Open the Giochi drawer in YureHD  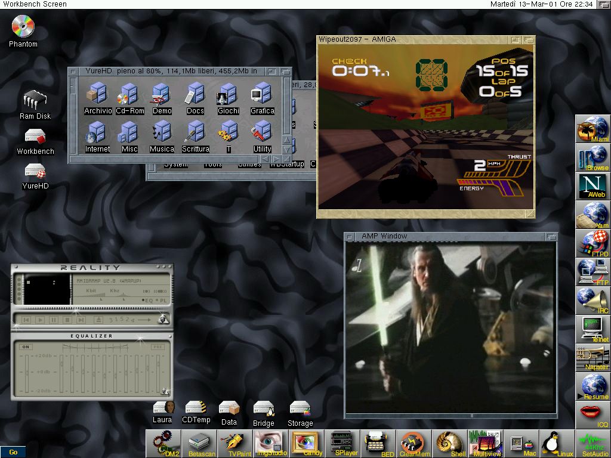click(x=229, y=98)
